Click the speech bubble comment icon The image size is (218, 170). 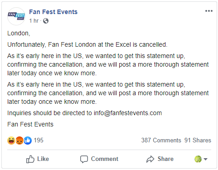[x=84, y=159]
